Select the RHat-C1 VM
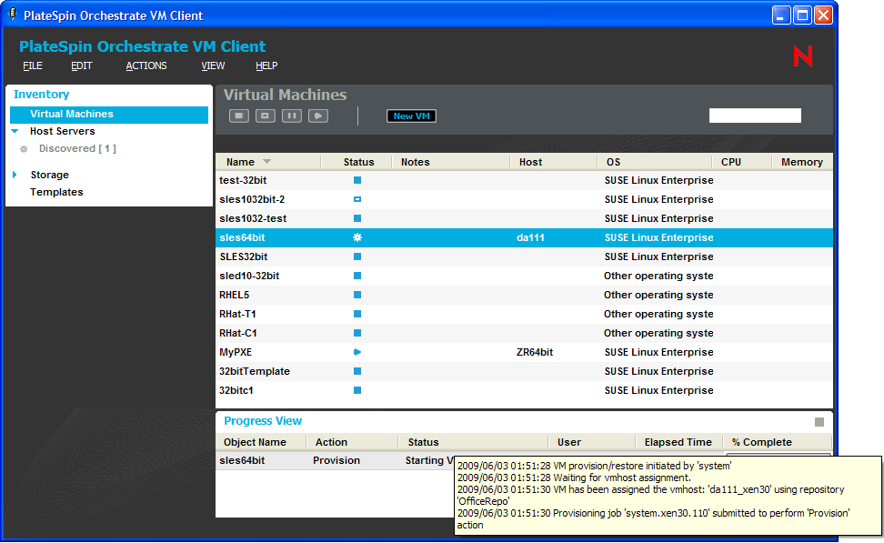Image resolution: width=884 pixels, height=543 pixels. point(238,334)
